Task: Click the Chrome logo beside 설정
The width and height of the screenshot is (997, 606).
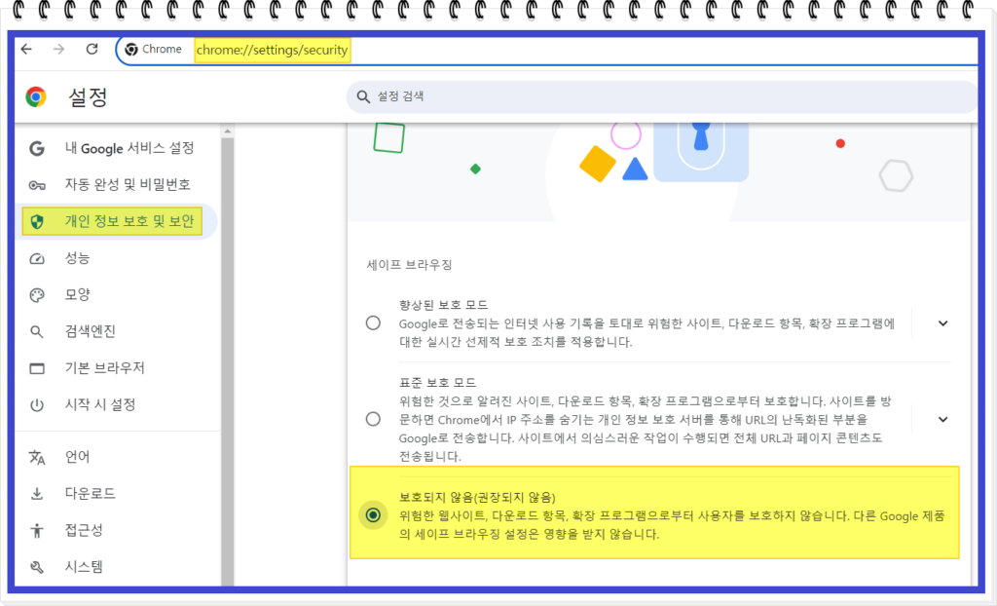Action: [x=36, y=96]
